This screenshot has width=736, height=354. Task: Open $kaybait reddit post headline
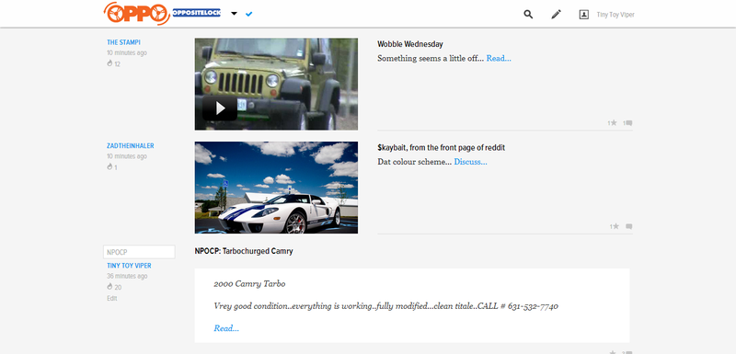coord(441,148)
